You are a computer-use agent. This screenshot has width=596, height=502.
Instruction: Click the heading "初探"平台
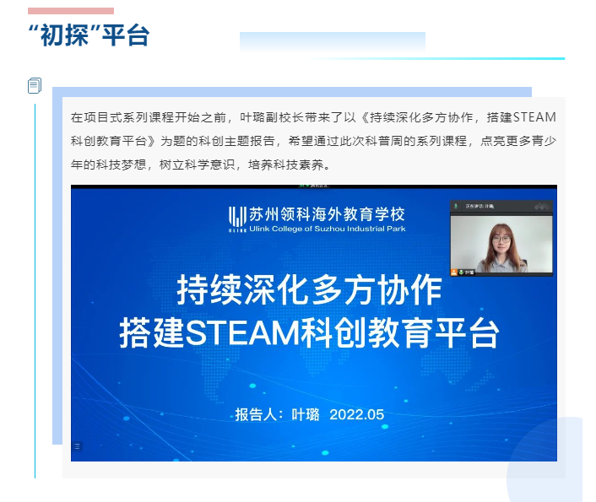coord(89,35)
